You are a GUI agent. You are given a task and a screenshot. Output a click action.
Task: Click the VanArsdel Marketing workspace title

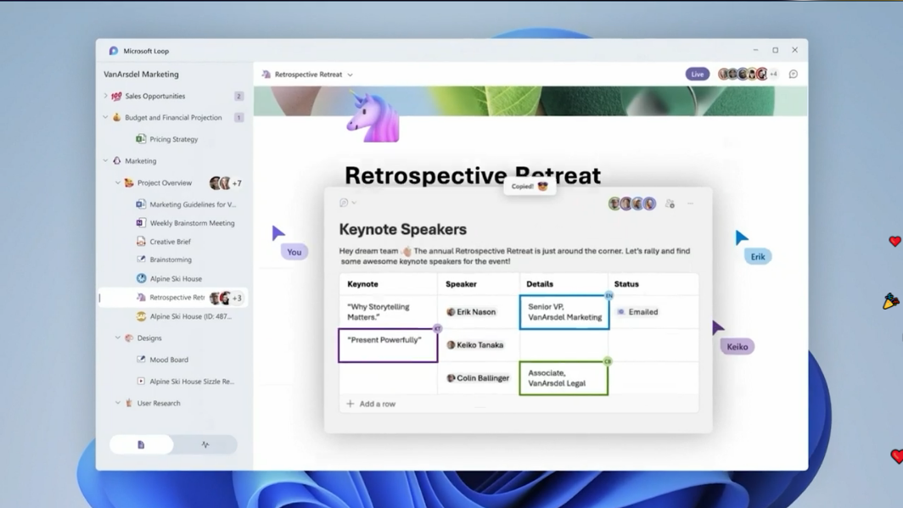click(141, 75)
